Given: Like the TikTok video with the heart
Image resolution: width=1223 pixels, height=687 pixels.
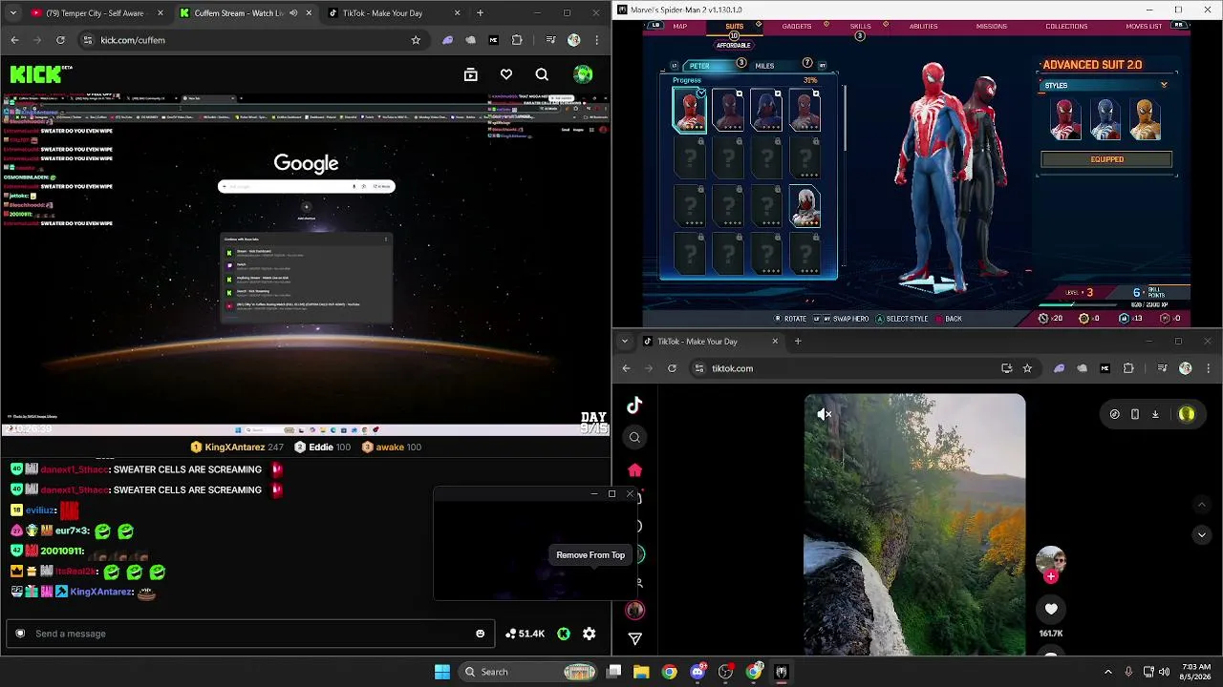Looking at the screenshot, I should [1051, 609].
